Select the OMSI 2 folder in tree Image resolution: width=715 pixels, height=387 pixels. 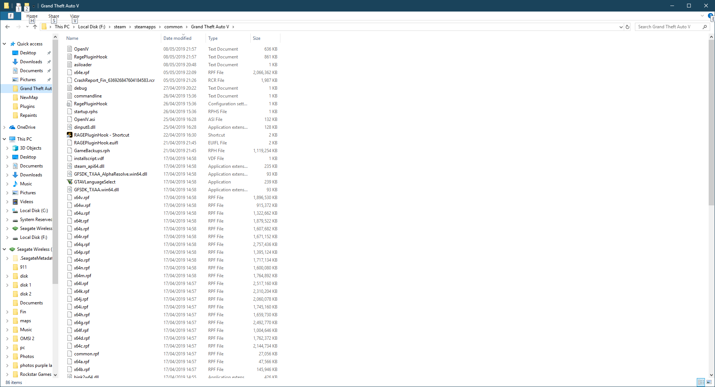[27, 339]
